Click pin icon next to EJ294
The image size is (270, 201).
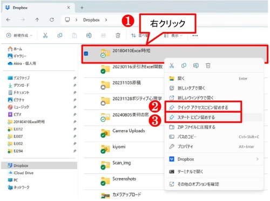pyautogui.click(x=75, y=151)
